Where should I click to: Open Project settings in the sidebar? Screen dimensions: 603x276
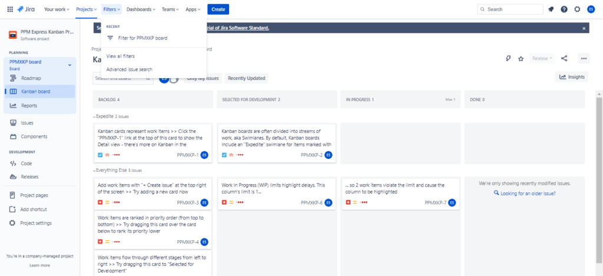click(x=40, y=223)
